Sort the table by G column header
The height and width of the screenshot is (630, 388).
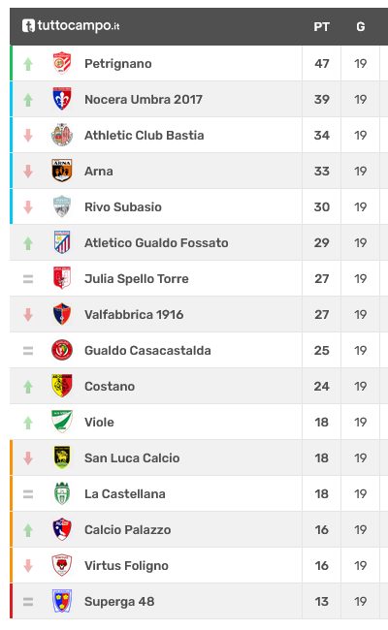(x=361, y=27)
